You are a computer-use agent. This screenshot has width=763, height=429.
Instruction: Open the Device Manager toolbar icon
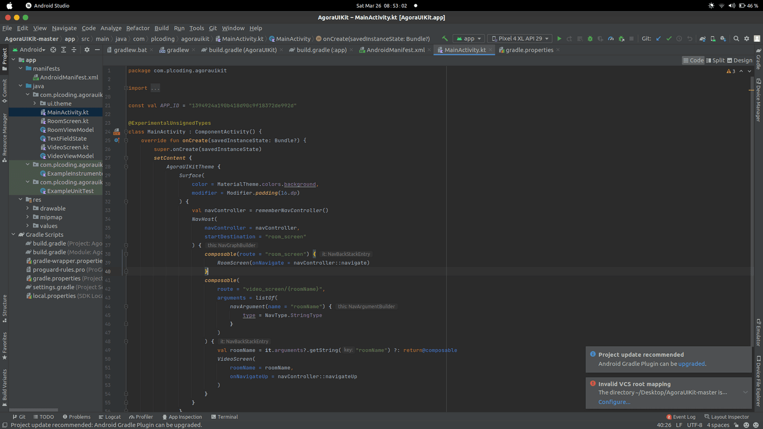713,39
